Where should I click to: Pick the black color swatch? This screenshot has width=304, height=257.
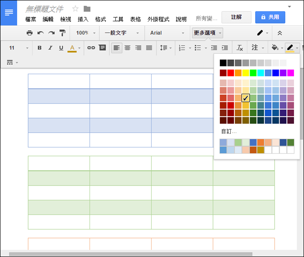pyautogui.click(x=223, y=63)
